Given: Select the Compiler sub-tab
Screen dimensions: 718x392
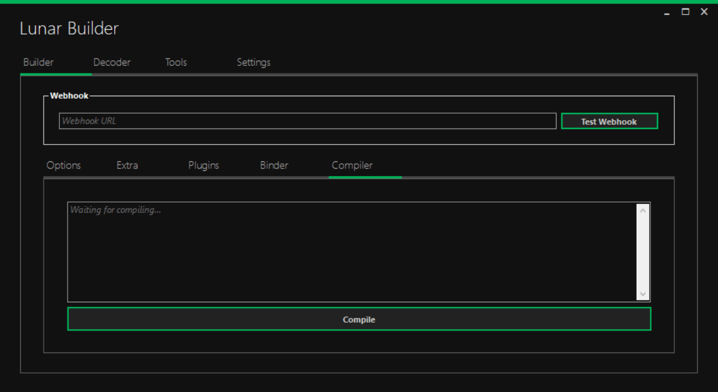Looking at the screenshot, I should pyautogui.click(x=352, y=166).
